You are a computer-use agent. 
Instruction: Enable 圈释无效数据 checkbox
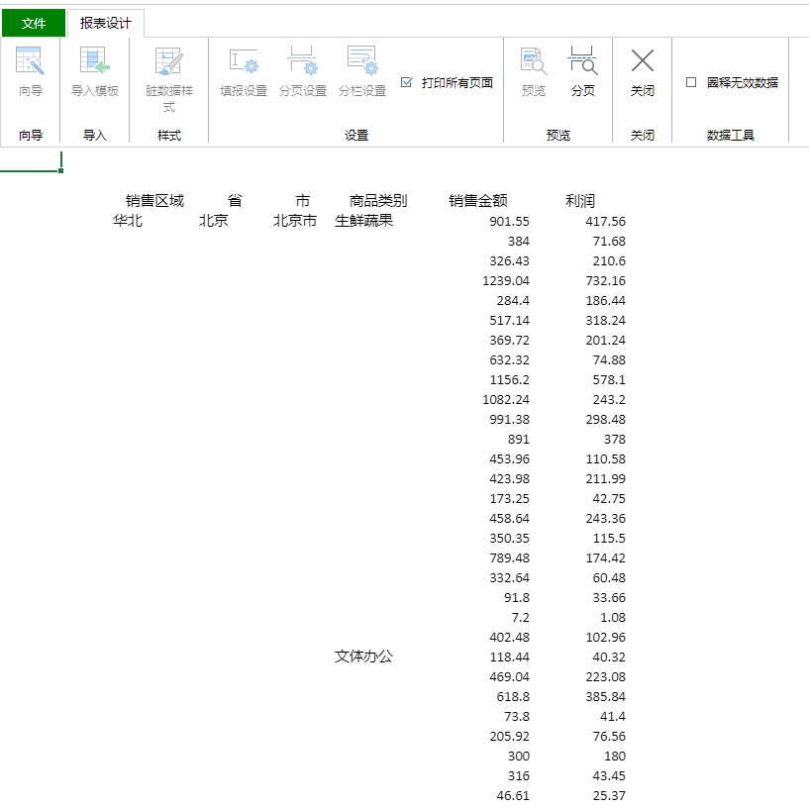[691, 82]
